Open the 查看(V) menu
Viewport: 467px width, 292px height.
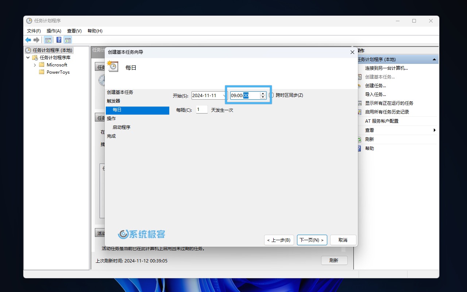[x=74, y=31]
